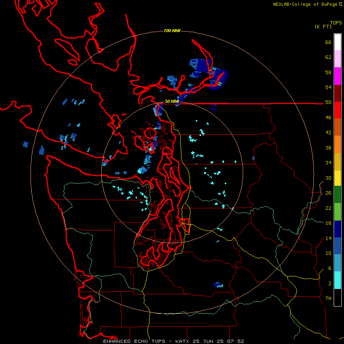
Task: Select the white 66 kft legend swatch
Action: 338,42
